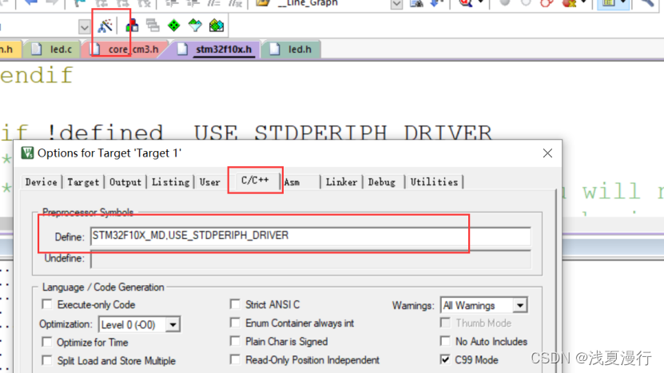664x373 pixels.
Task: Click the endif line in the editor
Action: [x=37, y=76]
